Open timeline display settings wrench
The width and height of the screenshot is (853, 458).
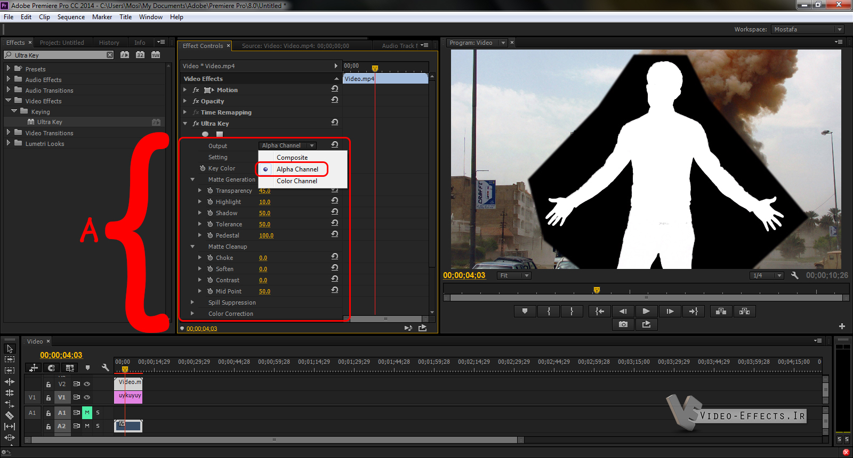pos(106,367)
